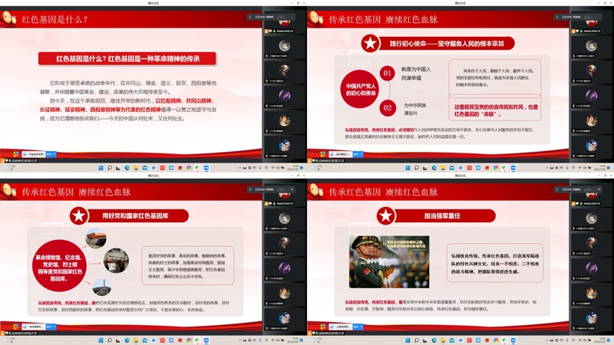Click the red "02" circle on the slide
The image size is (614, 345).
[x=387, y=108]
